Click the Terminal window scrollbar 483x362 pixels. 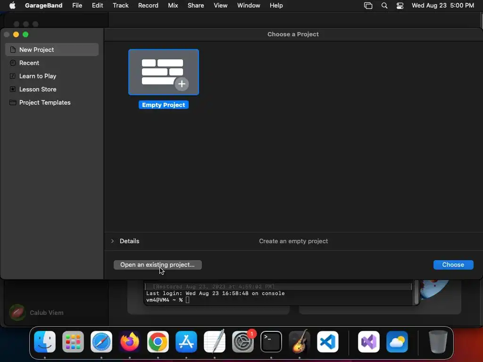click(x=416, y=291)
